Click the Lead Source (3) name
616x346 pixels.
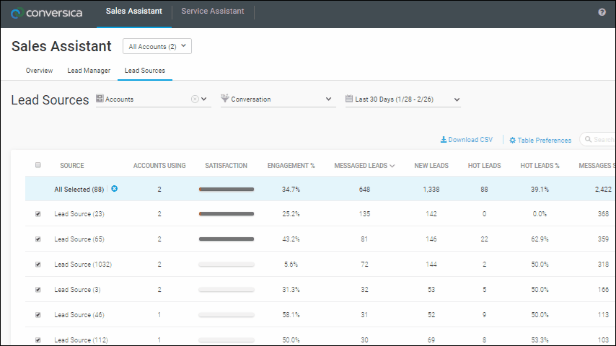point(77,290)
